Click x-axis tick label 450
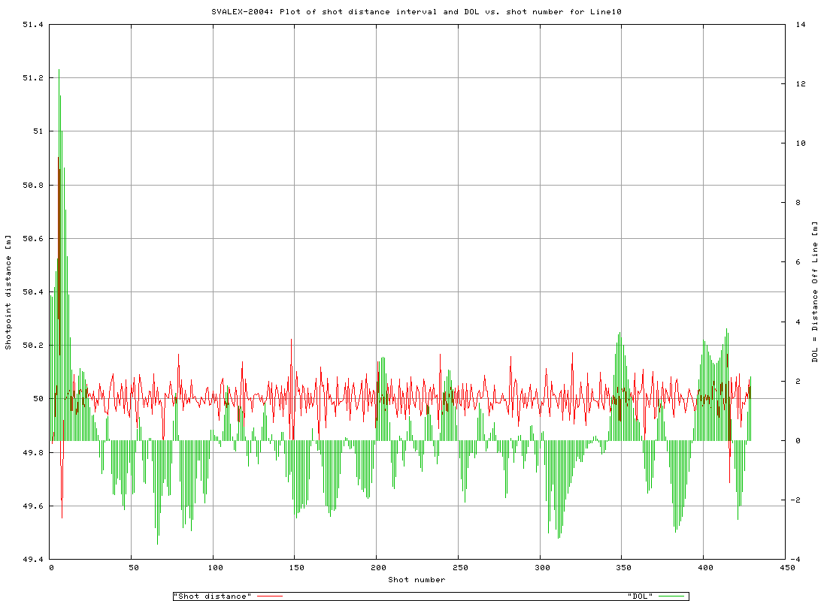The width and height of the screenshot is (824, 601). click(786, 569)
